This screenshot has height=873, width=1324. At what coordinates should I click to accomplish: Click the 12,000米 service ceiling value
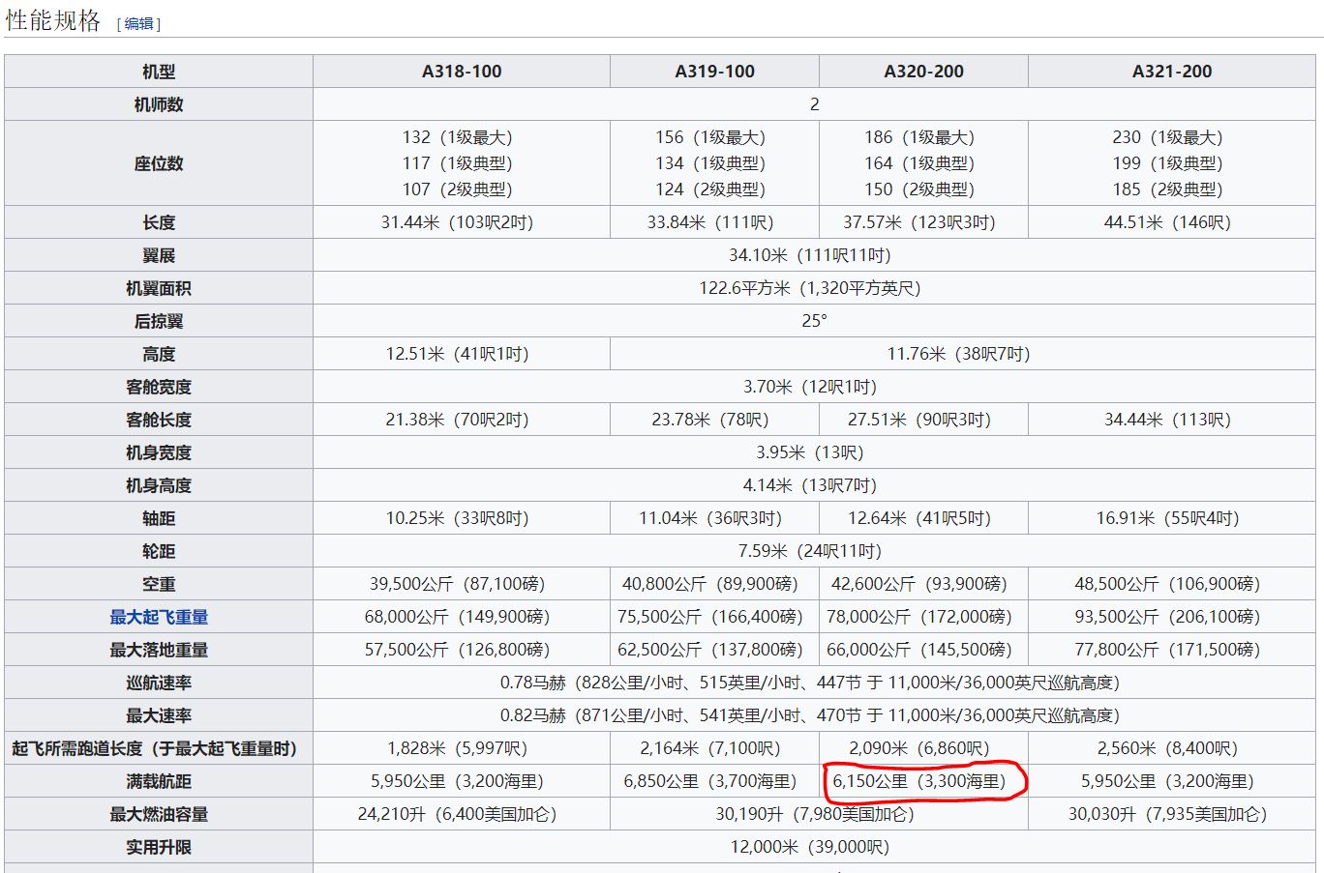[809, 847]
